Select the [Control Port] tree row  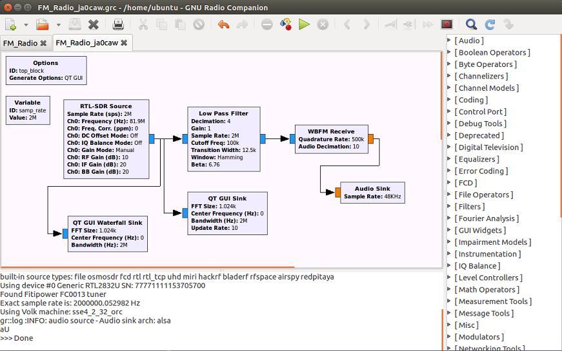pos(480,111)
